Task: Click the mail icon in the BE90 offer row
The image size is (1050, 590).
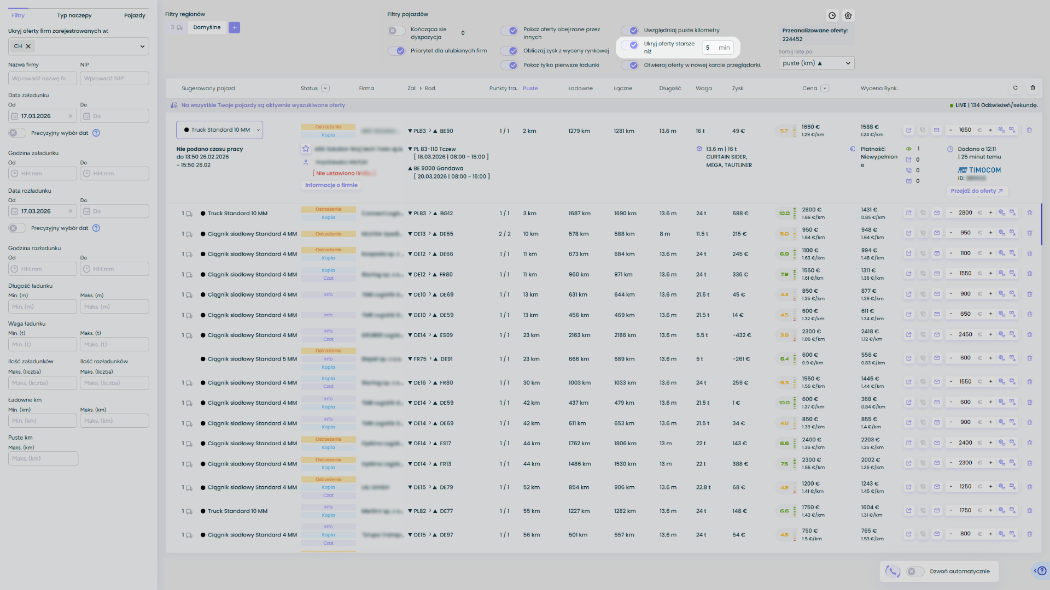Action: [x=937, y=131]
